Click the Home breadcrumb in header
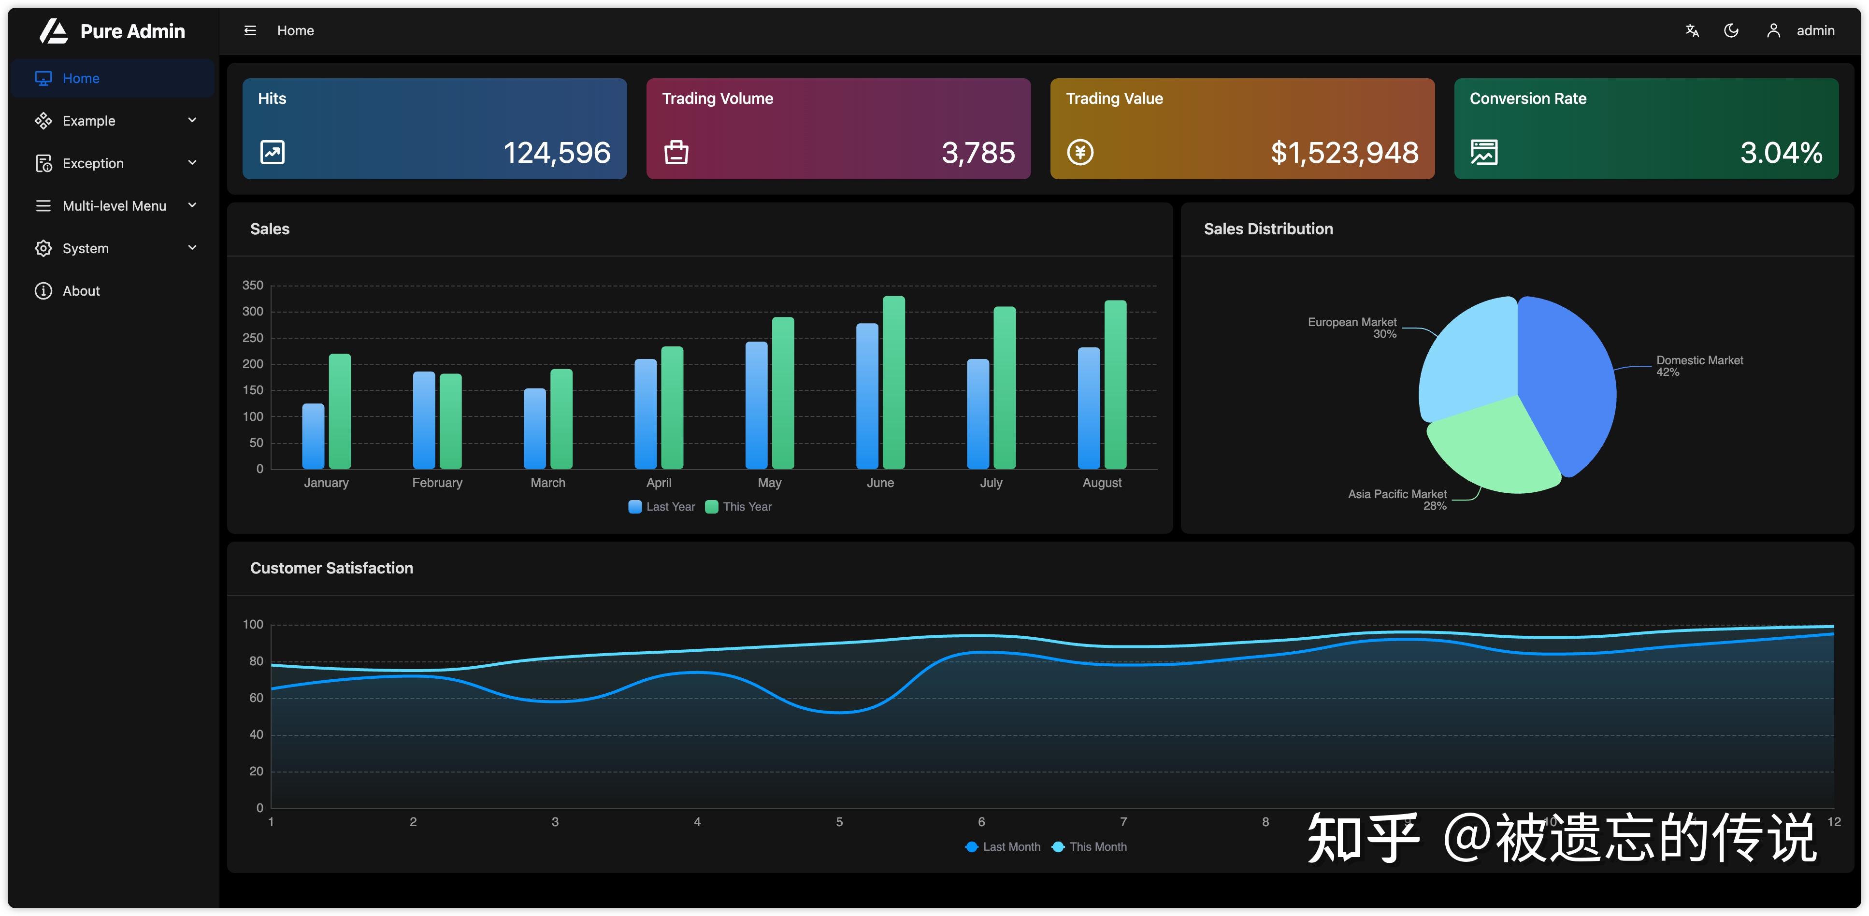The height and width of the screenshot is (916, 1869). pos(295,30)
